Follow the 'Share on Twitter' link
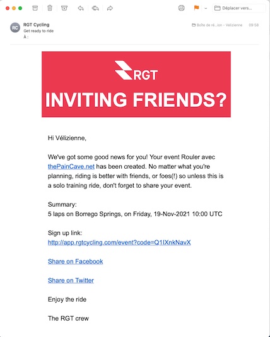 tap(71, 281)
